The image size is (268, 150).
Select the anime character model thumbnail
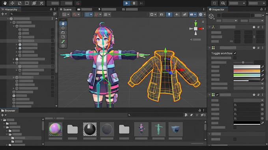click(141, 129)
